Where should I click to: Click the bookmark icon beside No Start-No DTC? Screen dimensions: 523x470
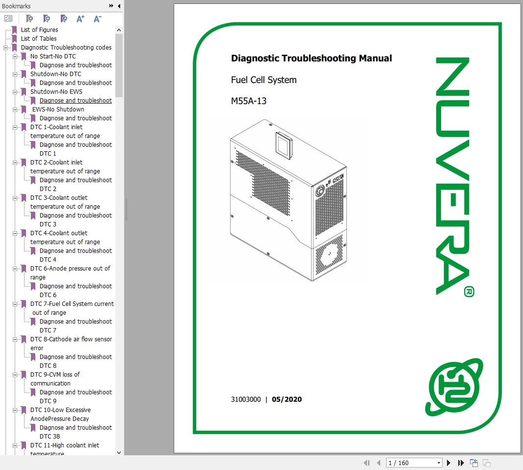click(x=24, y=56)
